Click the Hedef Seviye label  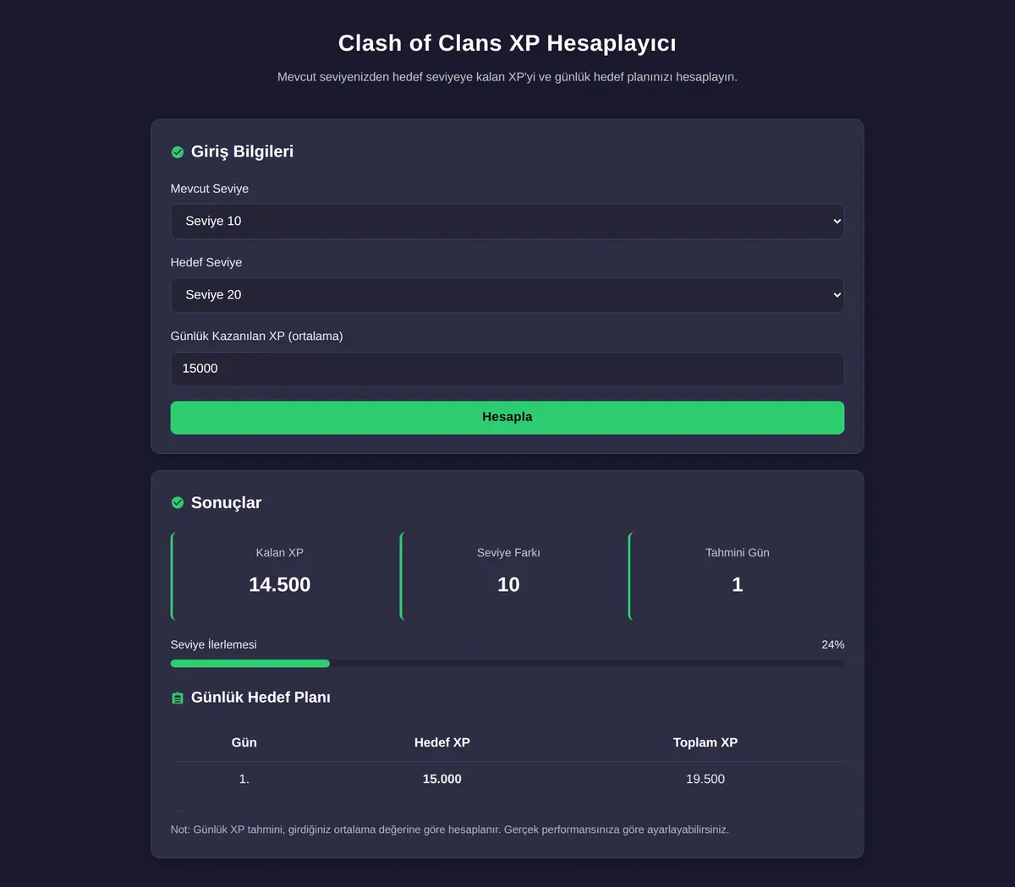coord(206,262)
